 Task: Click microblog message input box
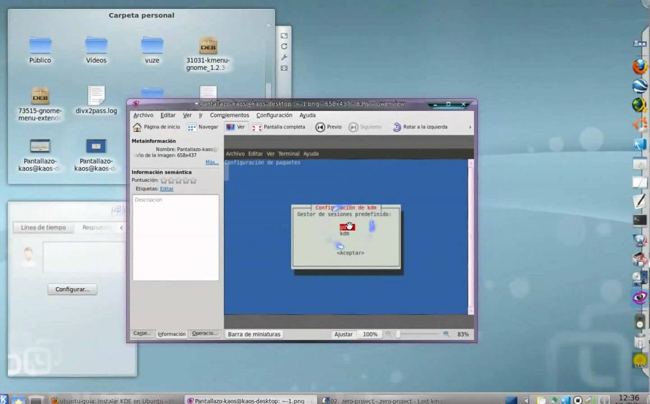[x=84, y=258]
